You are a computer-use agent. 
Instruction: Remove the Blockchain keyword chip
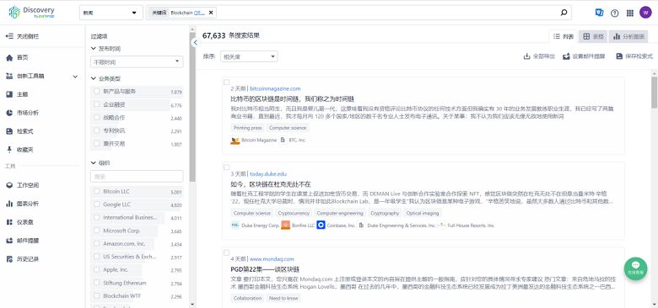[x=211, y=13]
